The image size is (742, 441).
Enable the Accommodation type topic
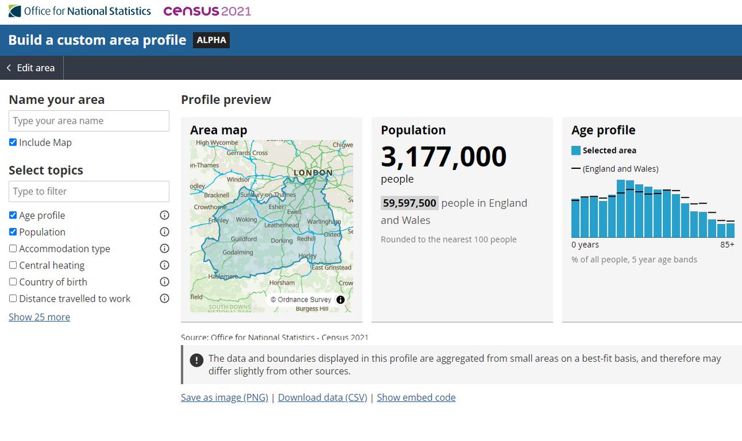[x=12, y=248]
